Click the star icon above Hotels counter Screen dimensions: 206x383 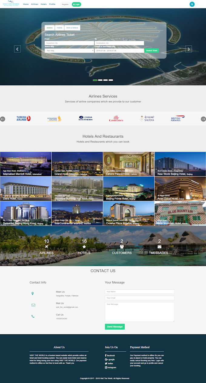(x=84, y=247)
